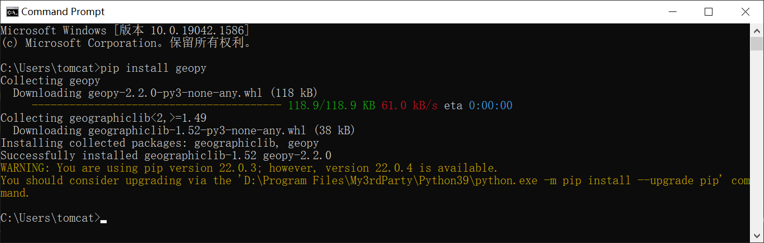Image resolution: width=764 pixels, height=243 pixels.
Task: Click the "Downloading geographiclib-1.52-py3-none-any.whl" line
Action: pyautogui.click(x=184, y=131)
